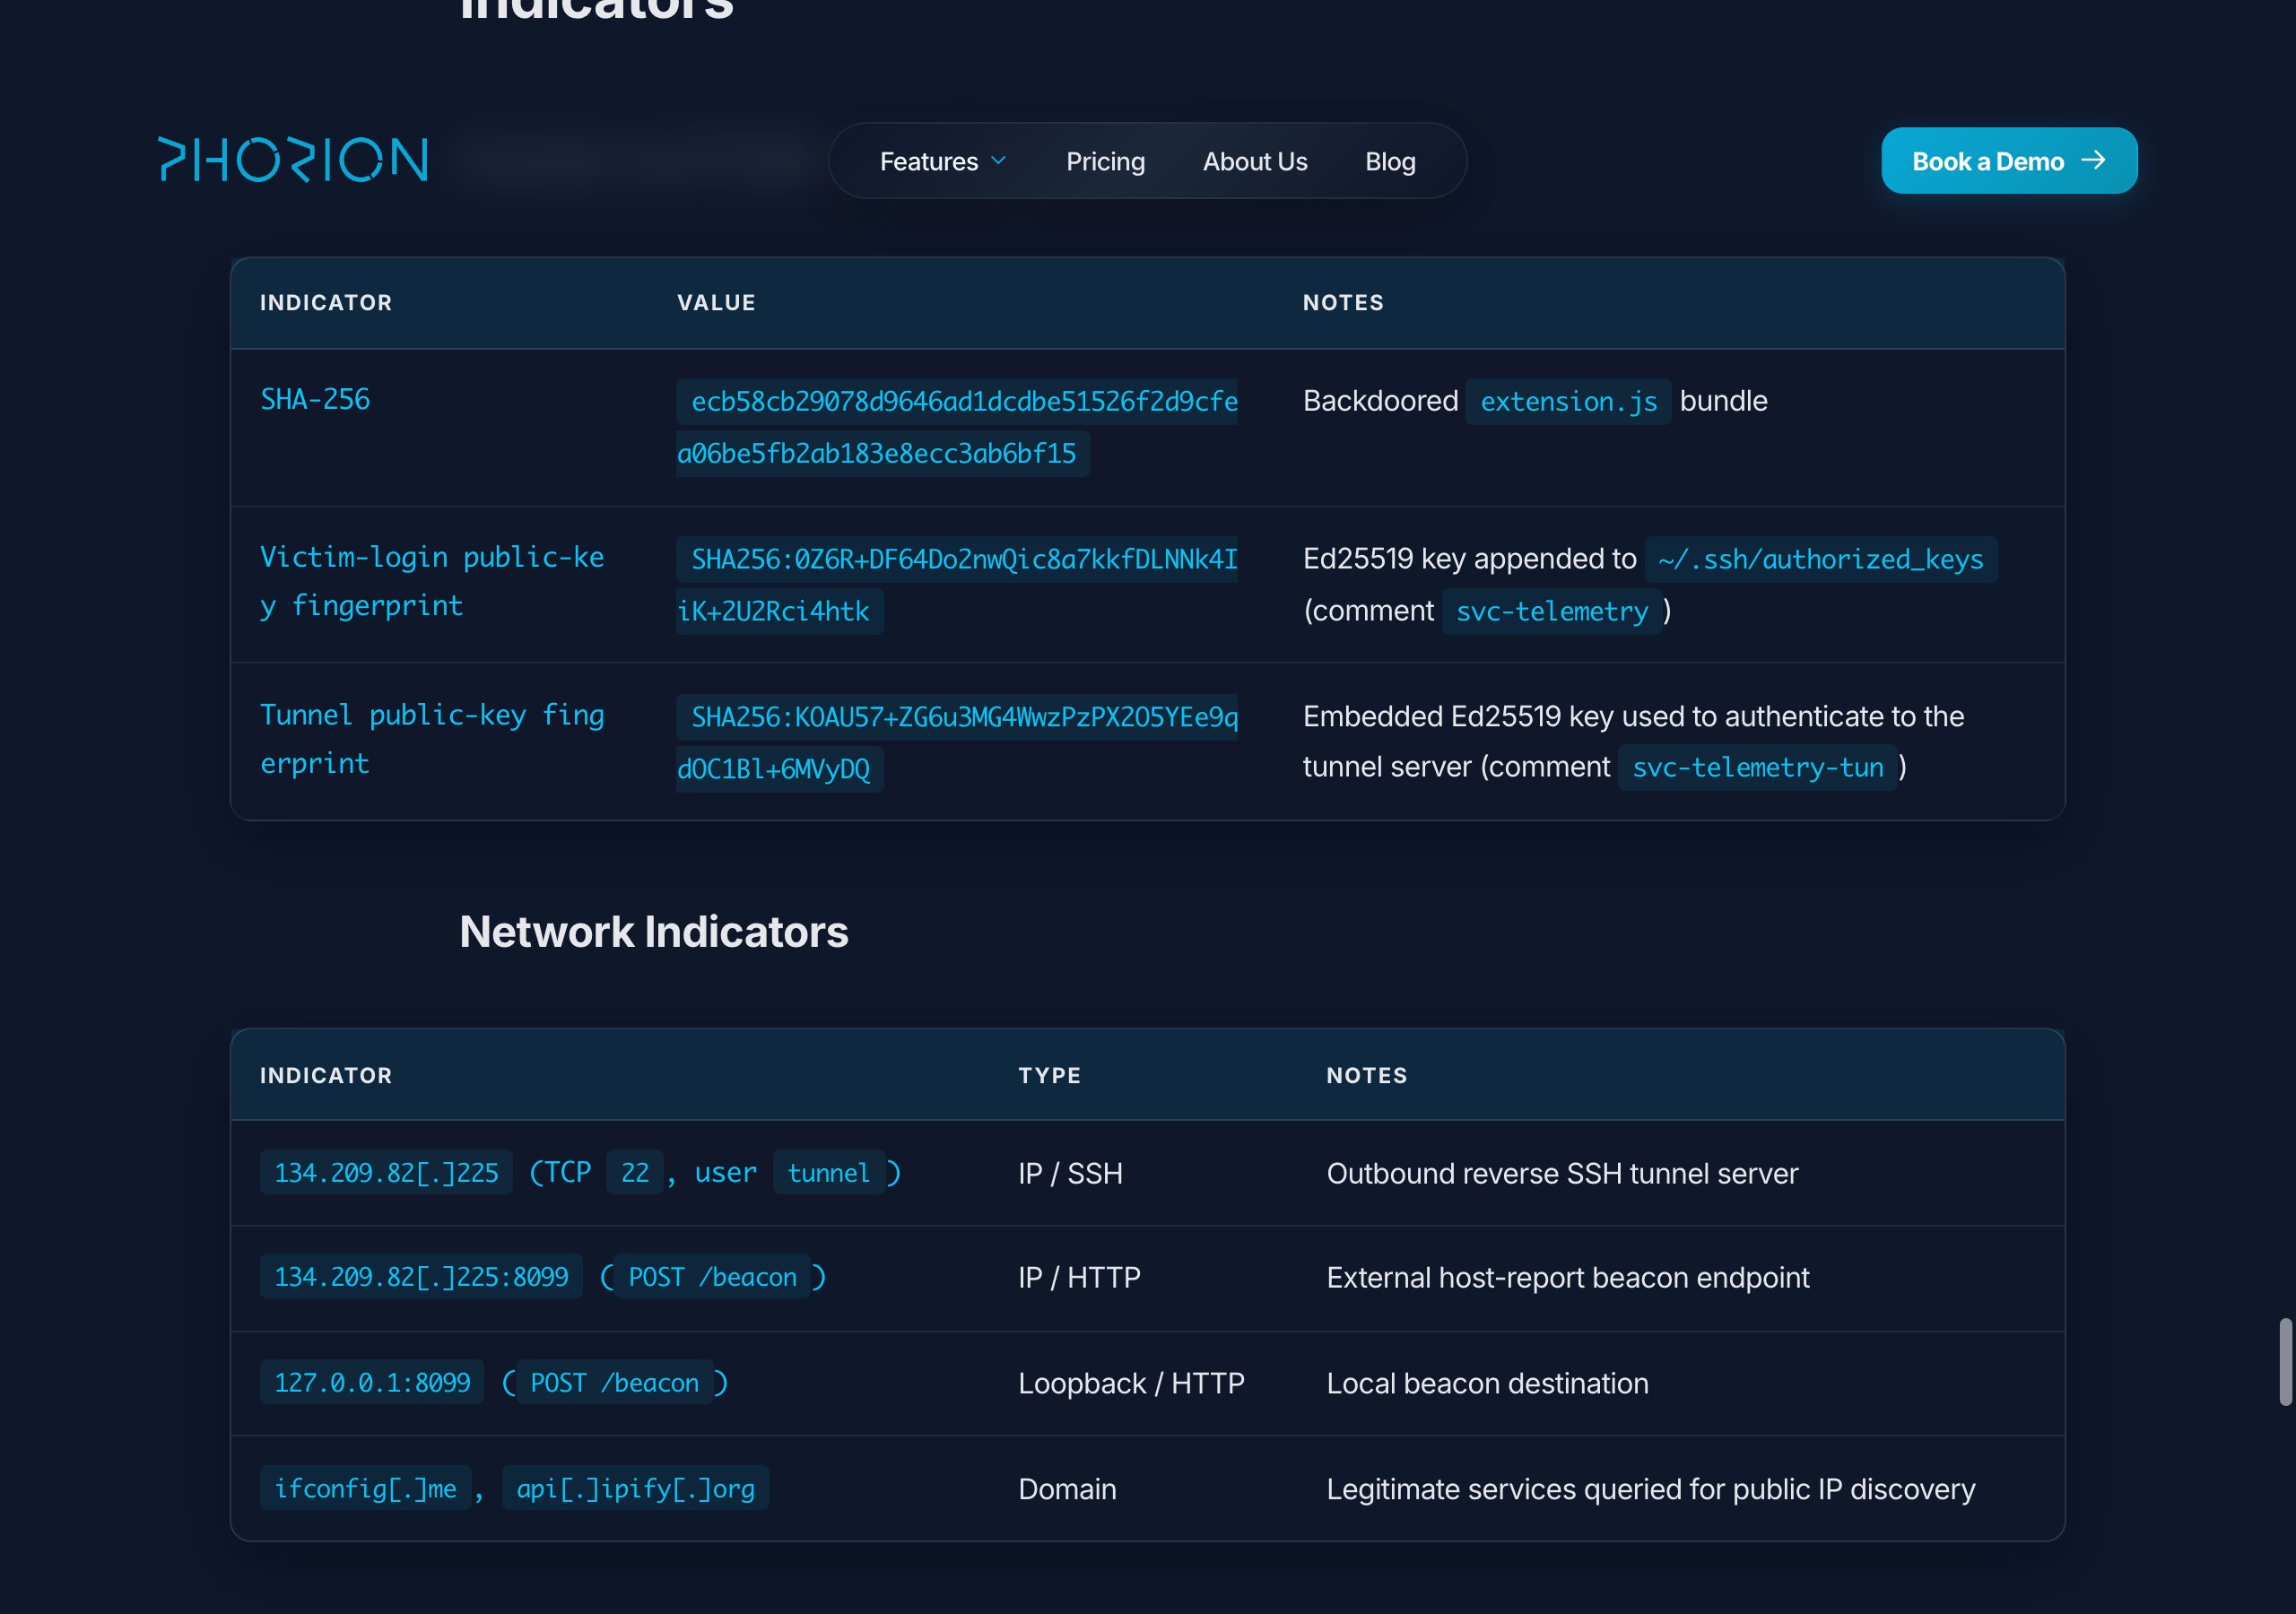Click the TYPE column header
Screen dimensions: 2296x1614
(1049, 1075)
